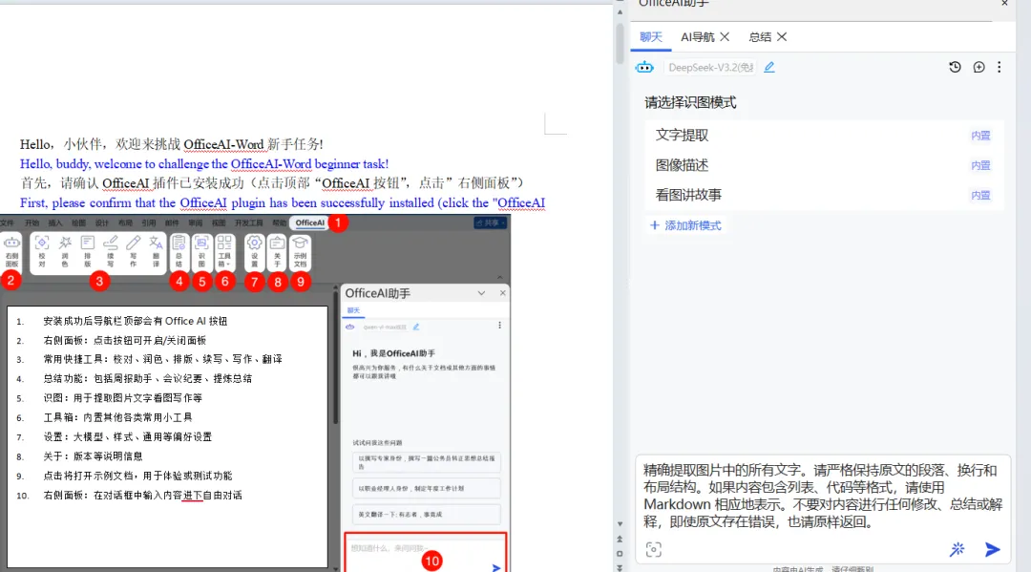Close the OfficeAI助手 panel
The image size is (1031, 572).
click(x=1004, y=4)
